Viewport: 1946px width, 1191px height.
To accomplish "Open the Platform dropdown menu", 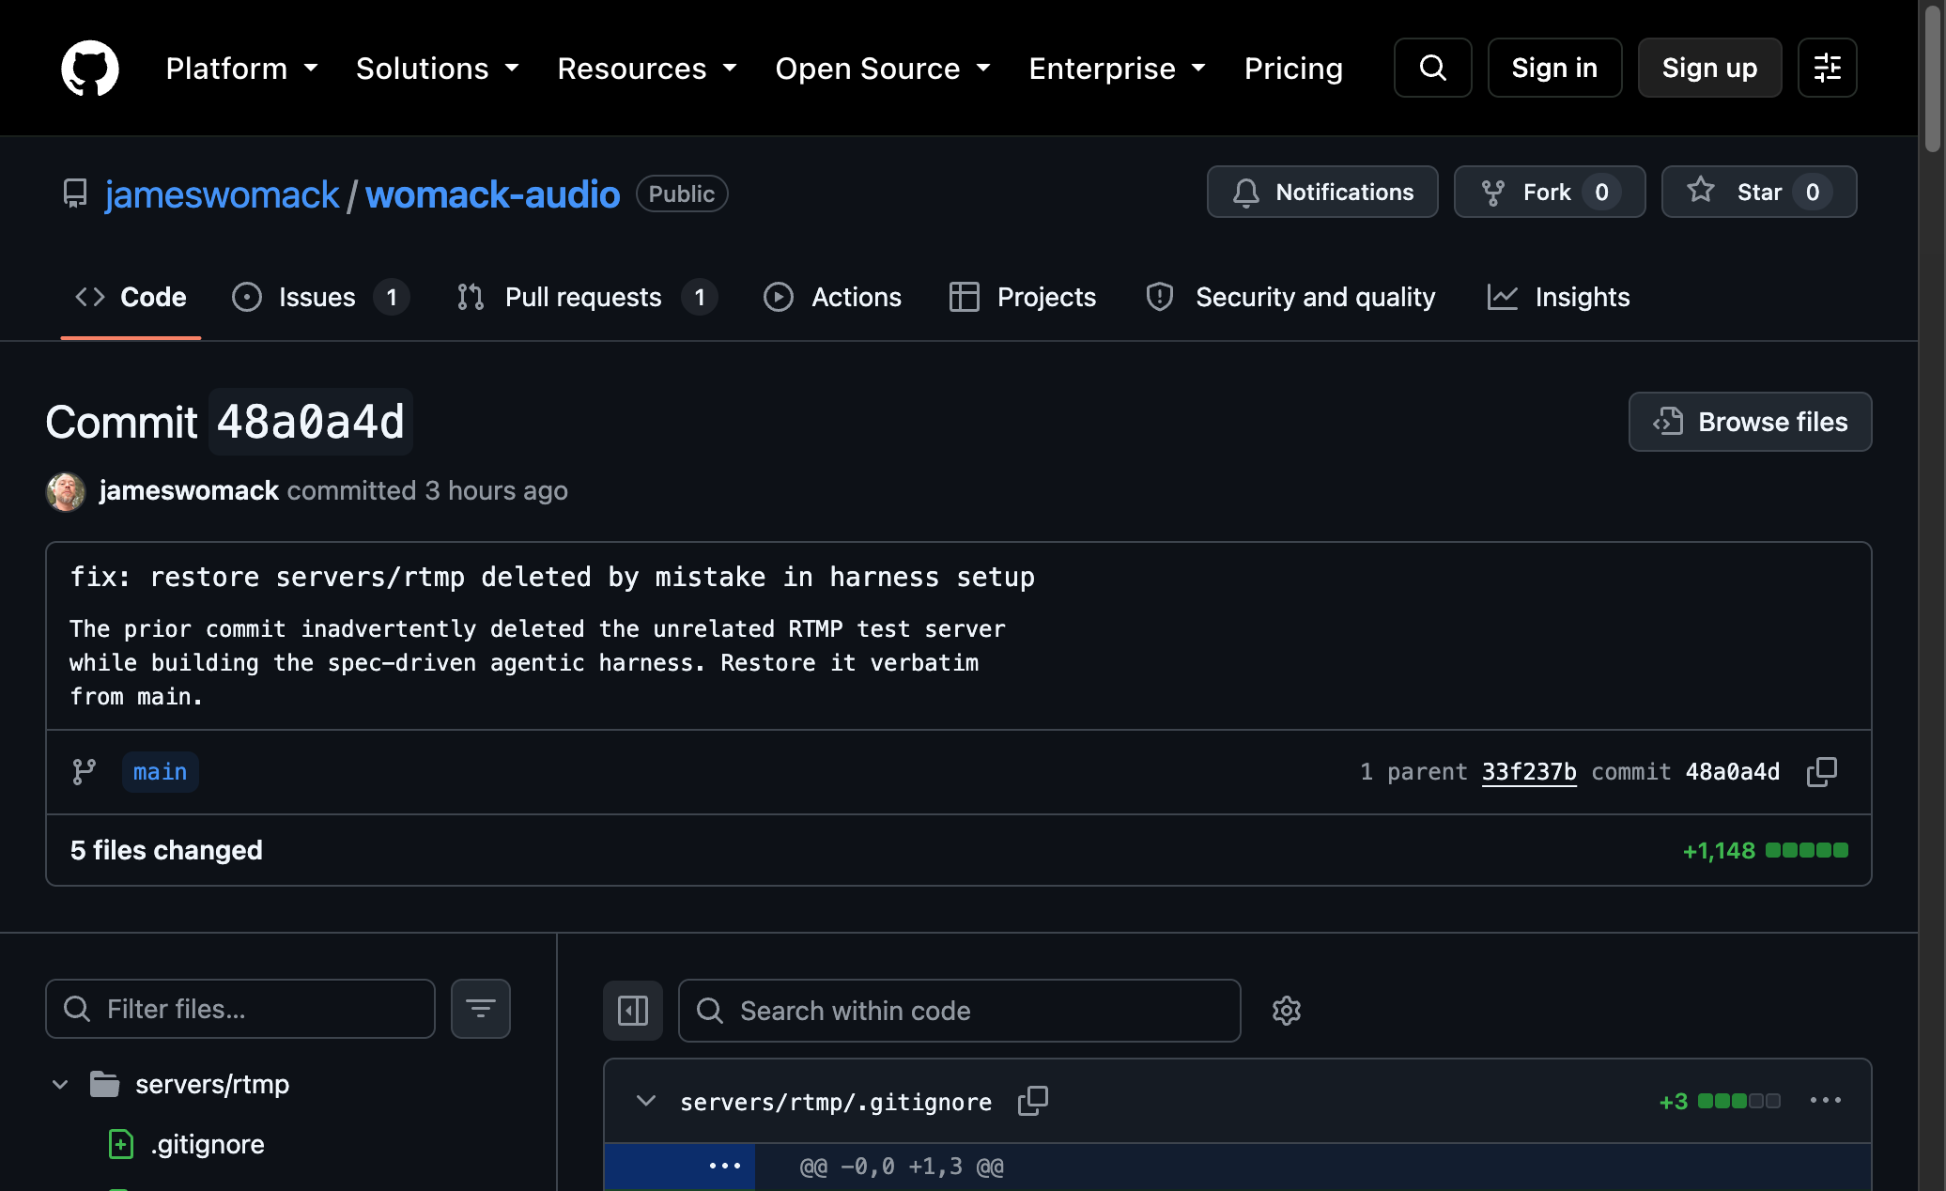I will click(242, 69).
